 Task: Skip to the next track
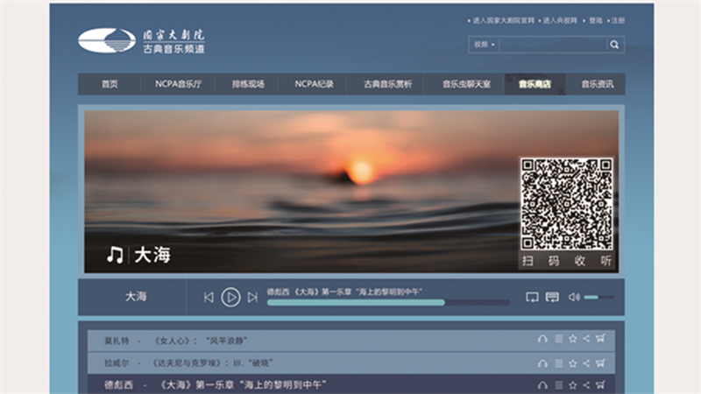click(252, 297)
